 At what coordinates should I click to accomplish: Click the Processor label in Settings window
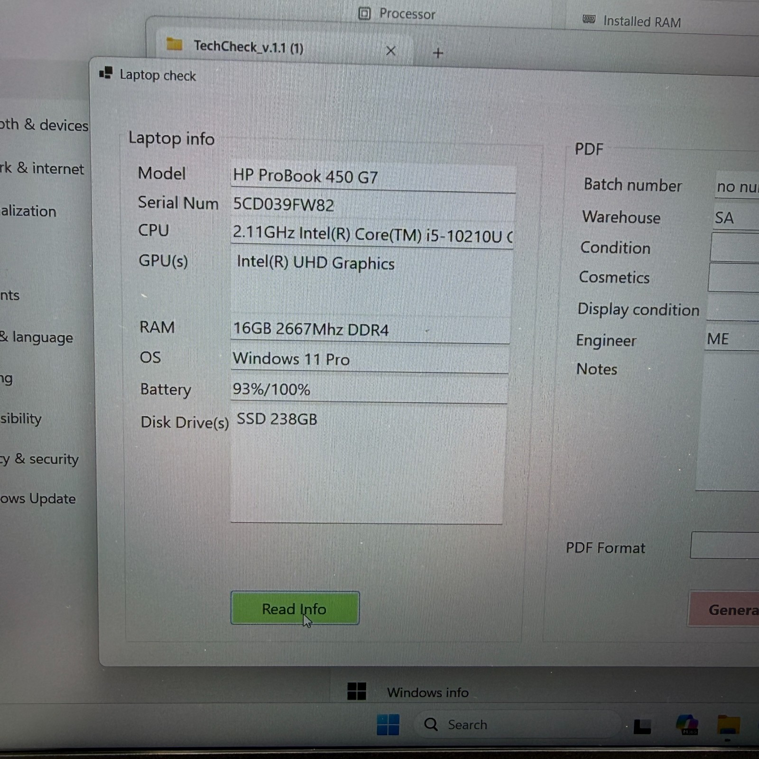point(407,14)
